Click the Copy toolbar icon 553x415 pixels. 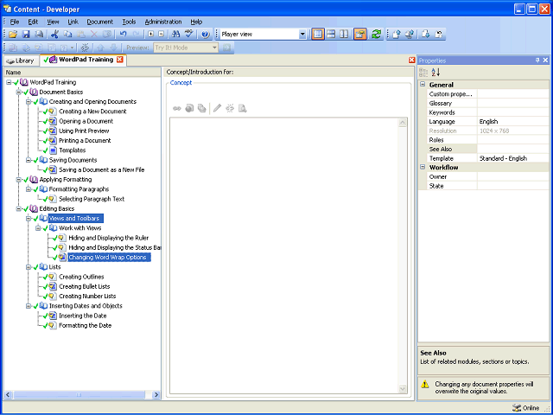(67, 35)
